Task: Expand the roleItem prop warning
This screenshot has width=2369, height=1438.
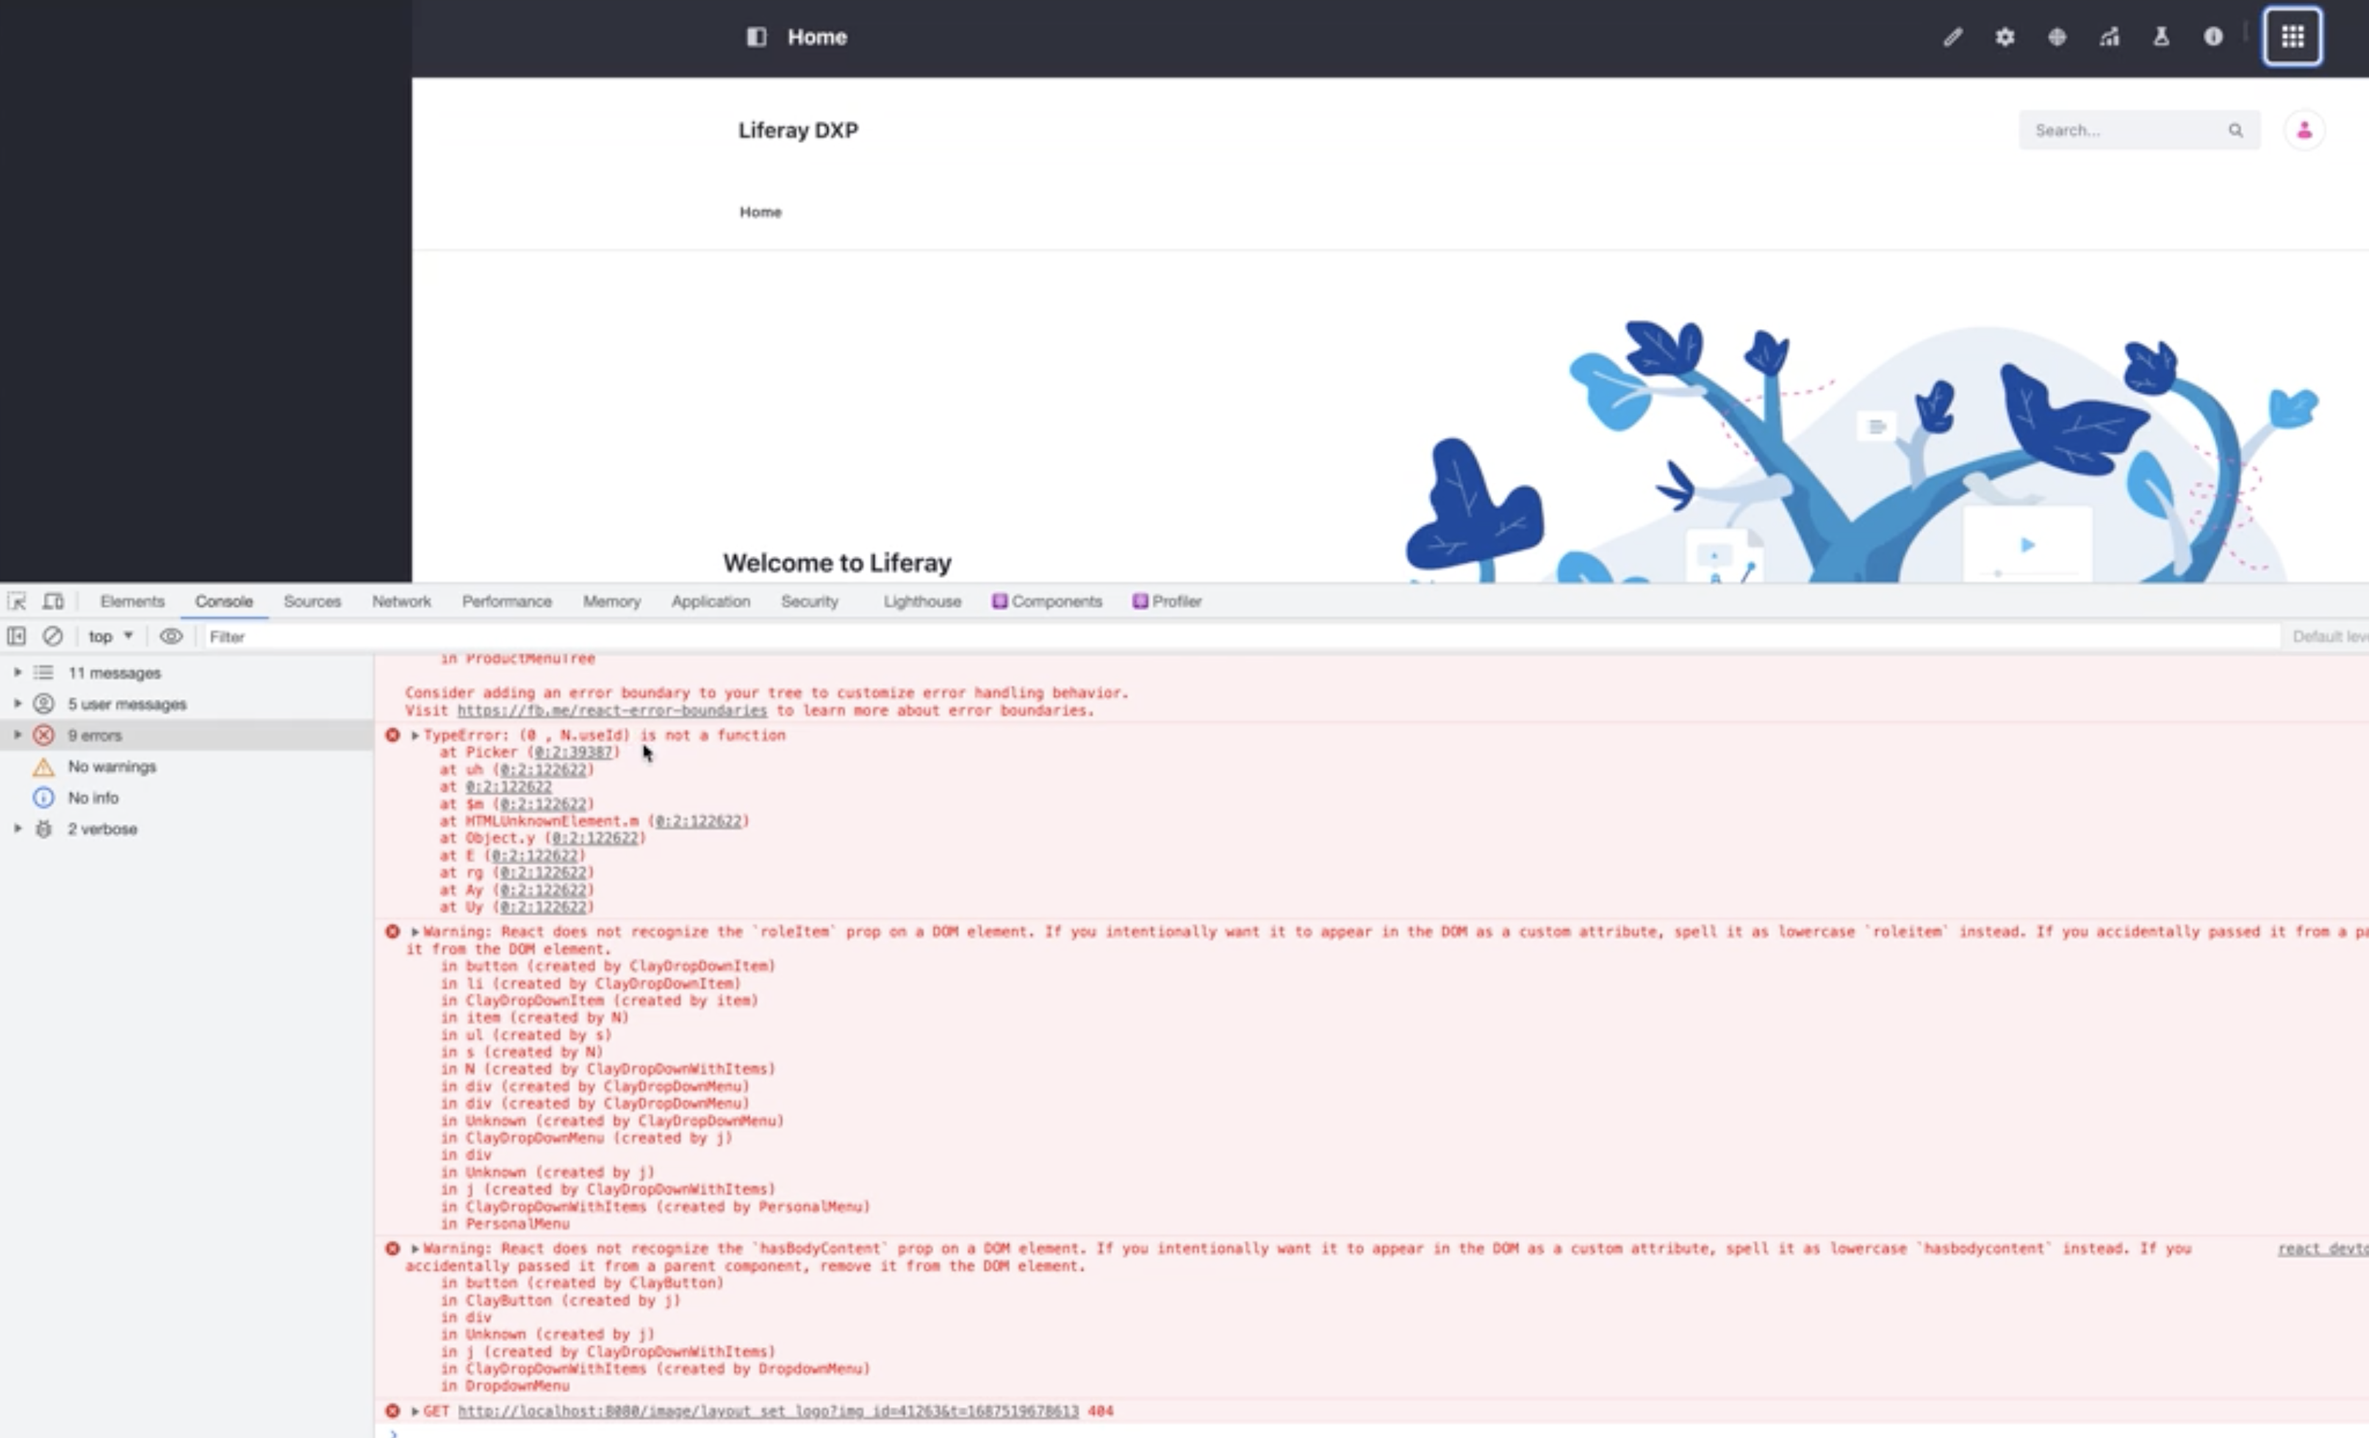Action: coord(415,931)
